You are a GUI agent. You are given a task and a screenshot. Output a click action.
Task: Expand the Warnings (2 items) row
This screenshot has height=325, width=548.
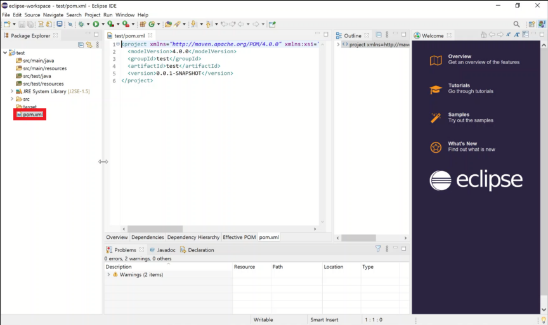point(108,275)
